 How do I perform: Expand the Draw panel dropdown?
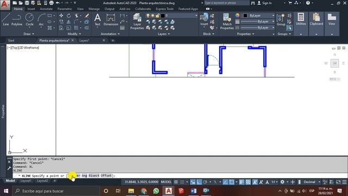pyautogui.click(x=29, y=34)
